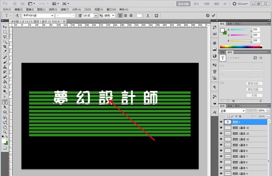Open the font family dropdown
Image resolution: width=272 pixels, height=176 pixels.
[x=52, y=16]
